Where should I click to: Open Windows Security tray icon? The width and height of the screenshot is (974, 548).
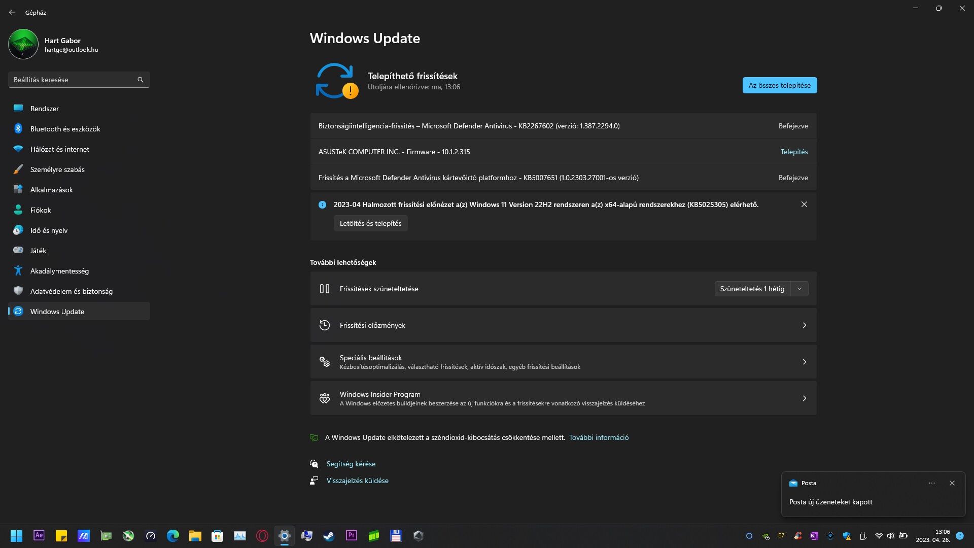click(x=847, y=536)
